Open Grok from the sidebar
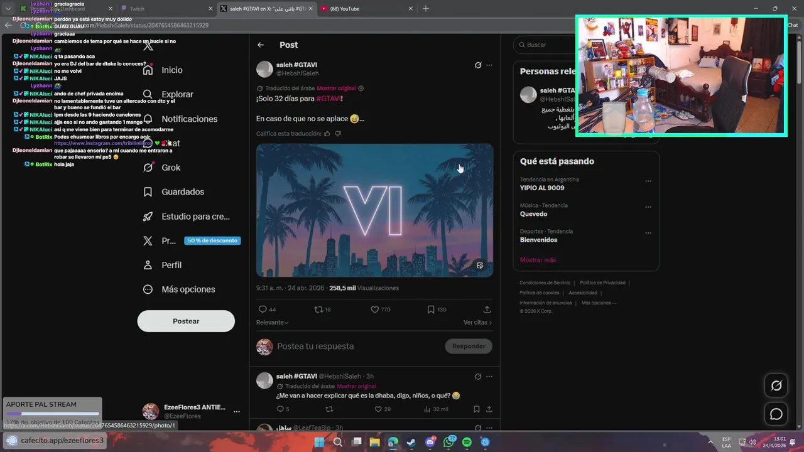The image size is (804, 452). 161,168
